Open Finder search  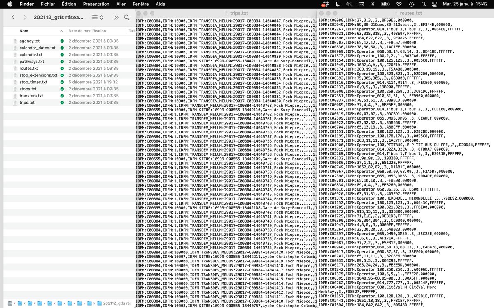tap(126, 18)
